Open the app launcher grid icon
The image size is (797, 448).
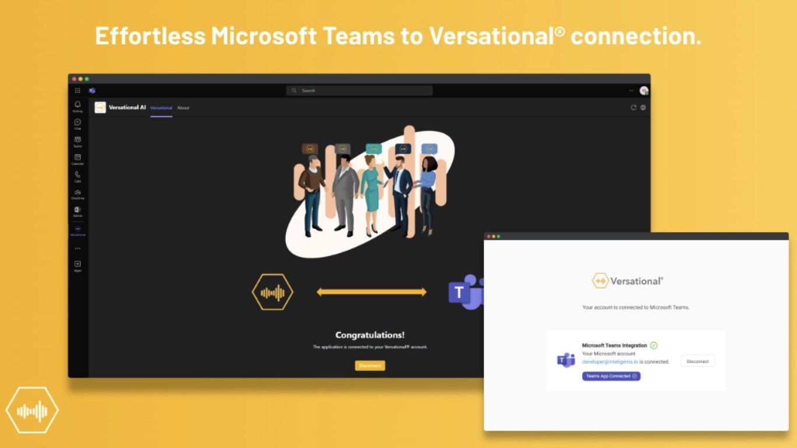click(78, 90)
